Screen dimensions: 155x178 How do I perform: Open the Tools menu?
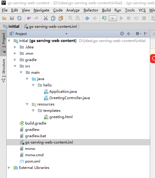130,10
